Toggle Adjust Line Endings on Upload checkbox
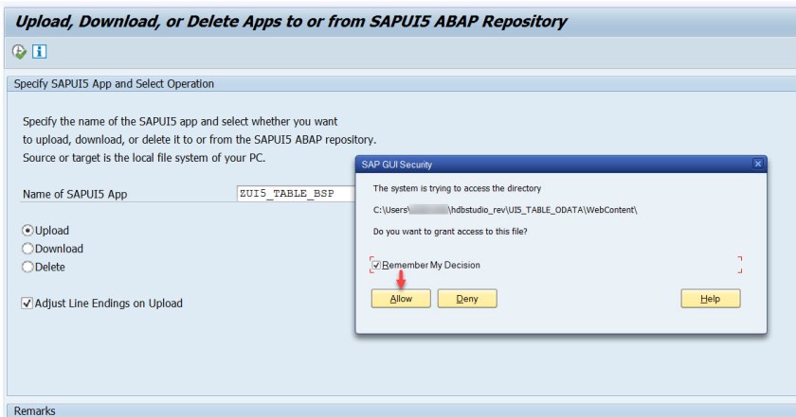The image size is (796, 417). pyautogui.click(x=27, y=304)
